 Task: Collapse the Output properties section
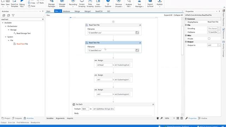tap(186, 42)
